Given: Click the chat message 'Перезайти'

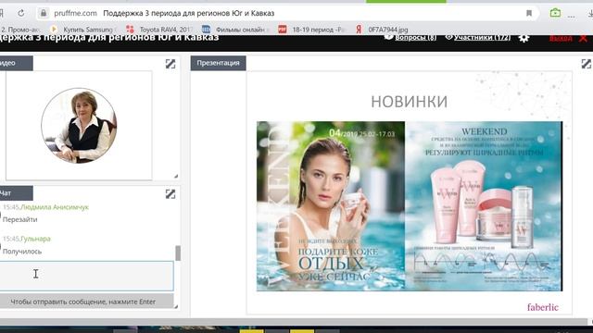Looking at the screenshot, I should [20, 219].
